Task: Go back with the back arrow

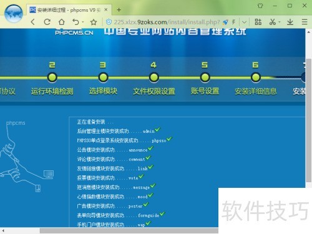Action: click(33, 22)
